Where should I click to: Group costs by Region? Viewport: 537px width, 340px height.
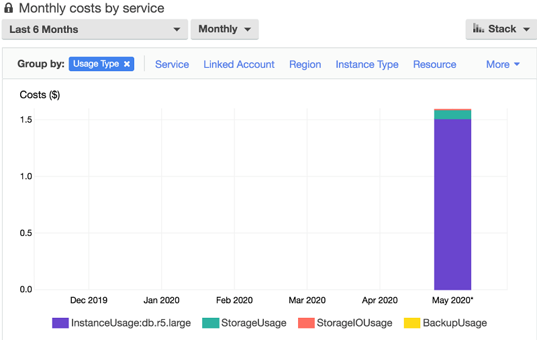(305, 64)
